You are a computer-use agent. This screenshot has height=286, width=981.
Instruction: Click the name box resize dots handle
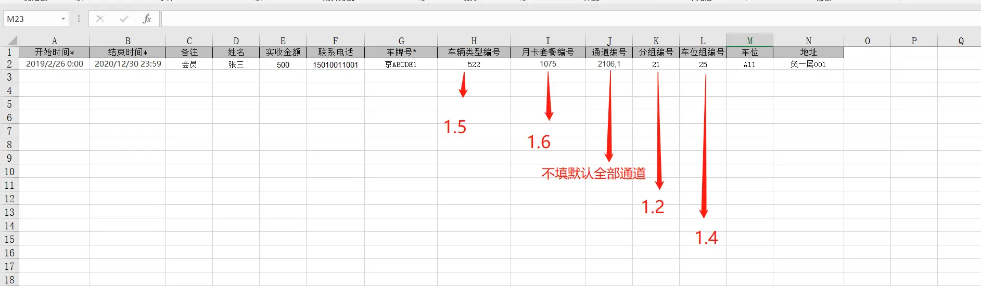79,19
